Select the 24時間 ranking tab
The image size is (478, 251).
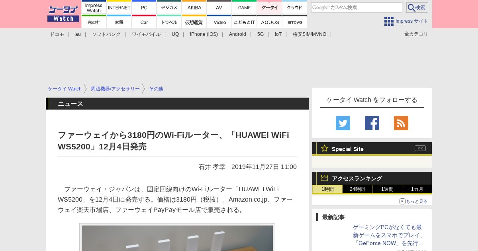point(357,189)
